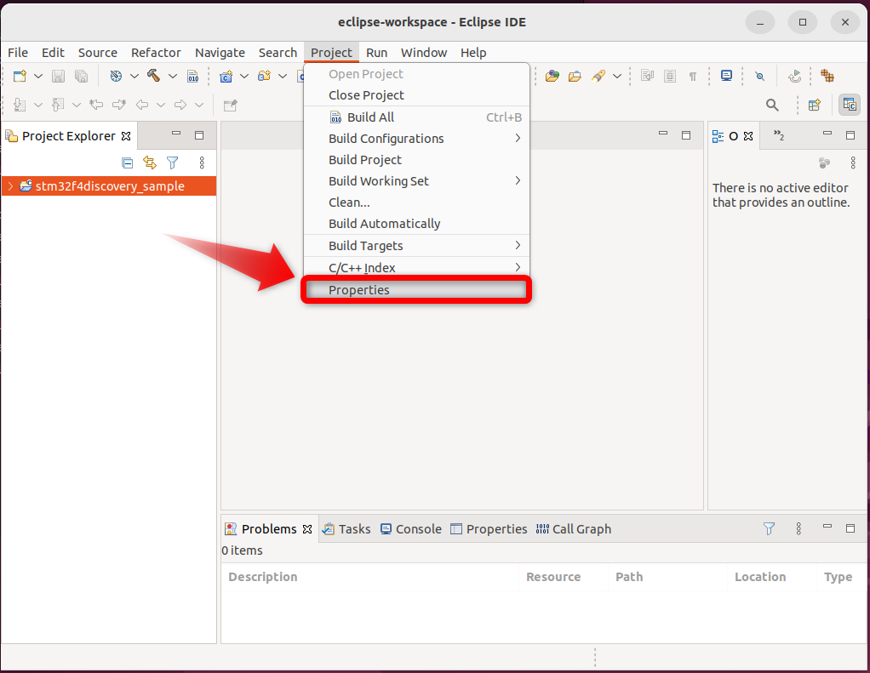Open highlighter Search dropdown arrow
Image resolution: width=870 pixels, height=673 pixels.
[617, 76]
